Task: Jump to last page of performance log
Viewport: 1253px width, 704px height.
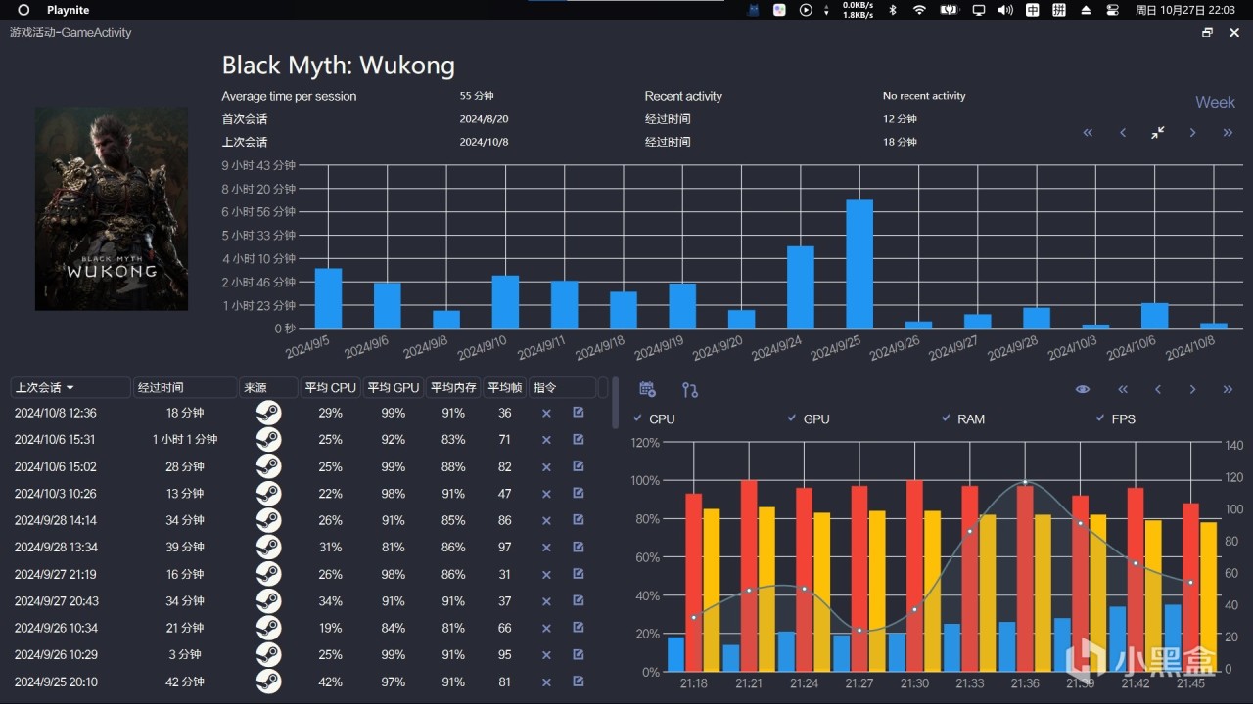Action: pyautogui.click(x=1228, y=389)
